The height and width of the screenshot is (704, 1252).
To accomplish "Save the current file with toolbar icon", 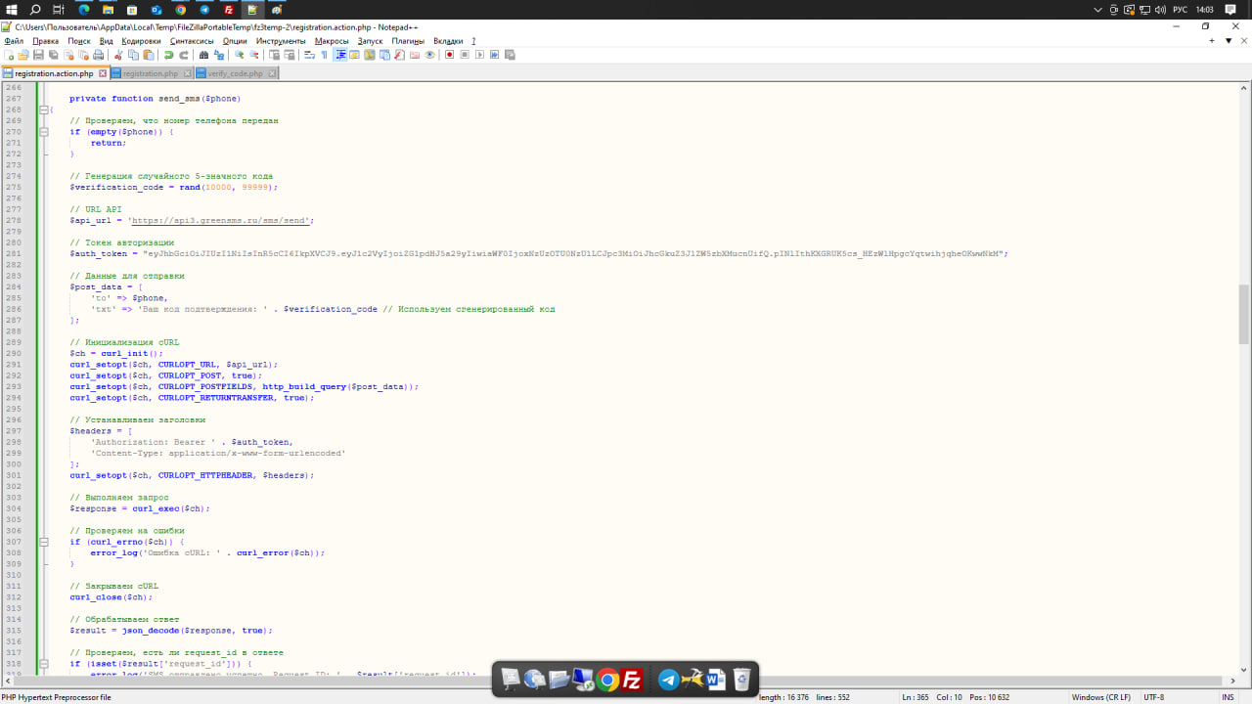I will (x=38, y=55).
